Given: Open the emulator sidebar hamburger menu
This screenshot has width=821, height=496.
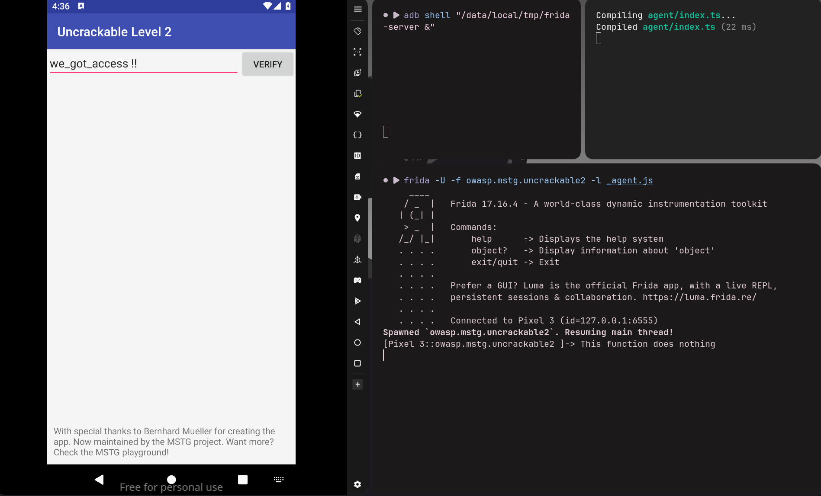Looking at the screenshot, I should [x=357, y=9].
